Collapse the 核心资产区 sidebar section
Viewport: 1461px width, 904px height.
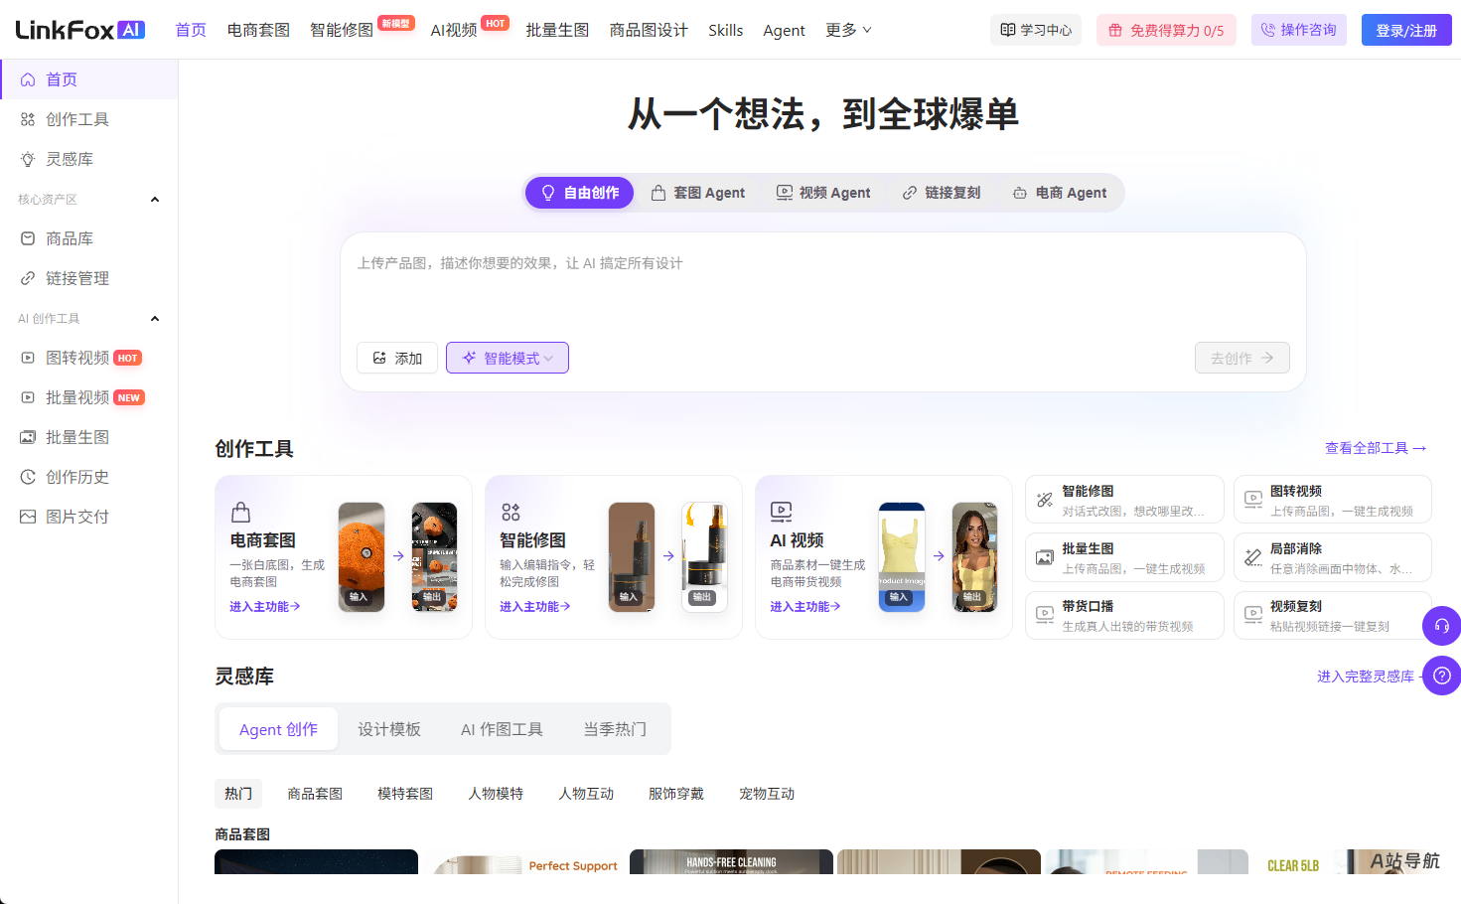(x=155, y=200)
